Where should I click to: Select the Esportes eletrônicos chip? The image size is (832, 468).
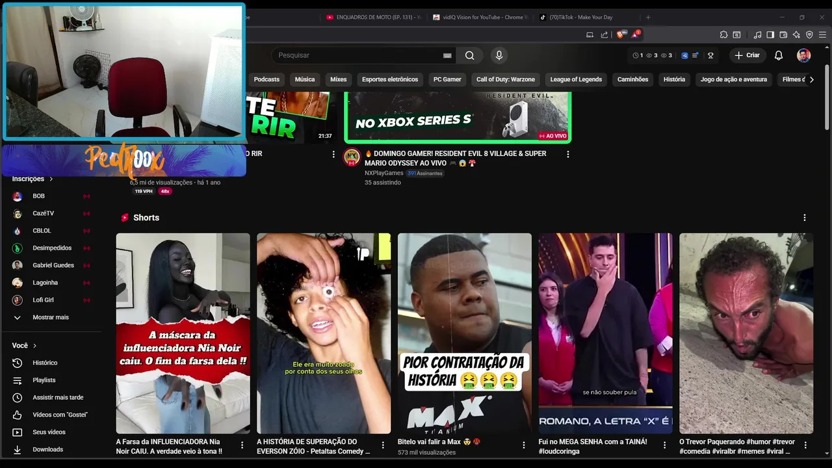[390, 79]
